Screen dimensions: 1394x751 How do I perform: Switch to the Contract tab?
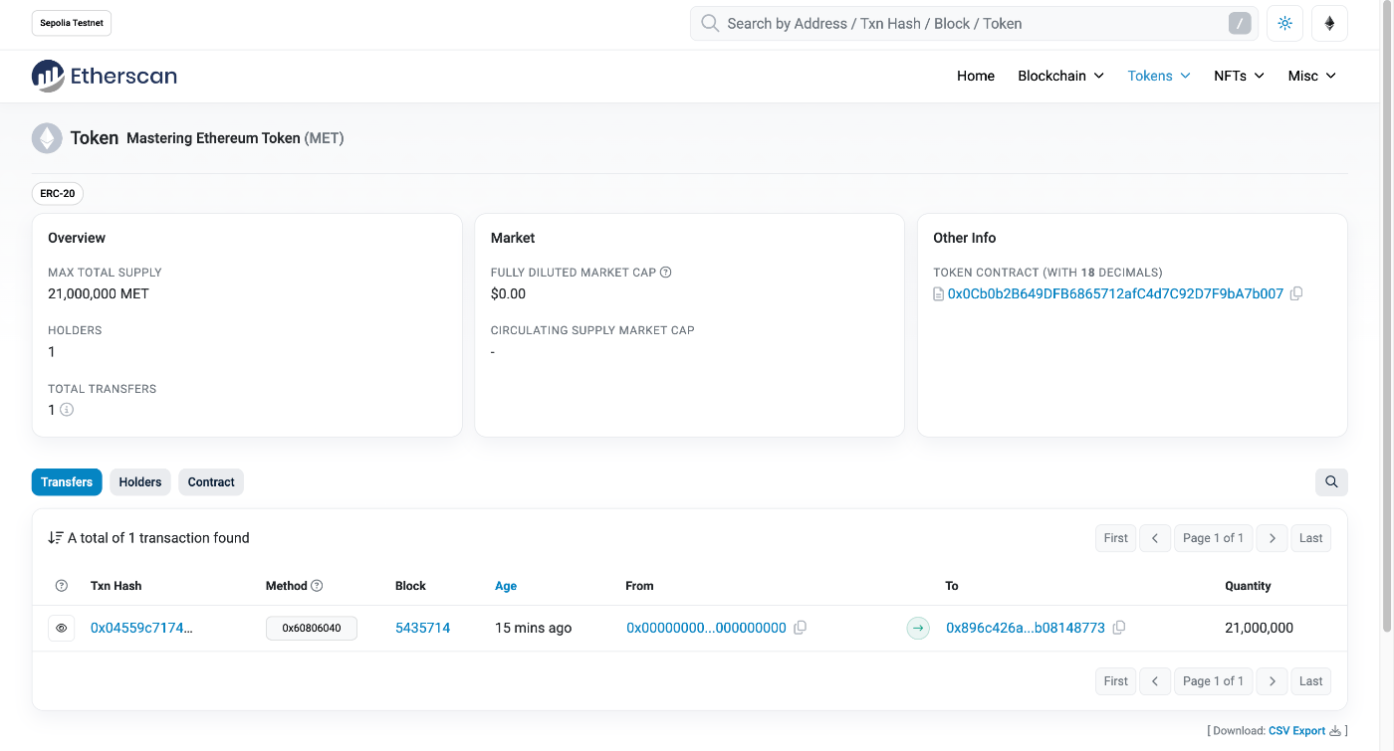(211, 482)
